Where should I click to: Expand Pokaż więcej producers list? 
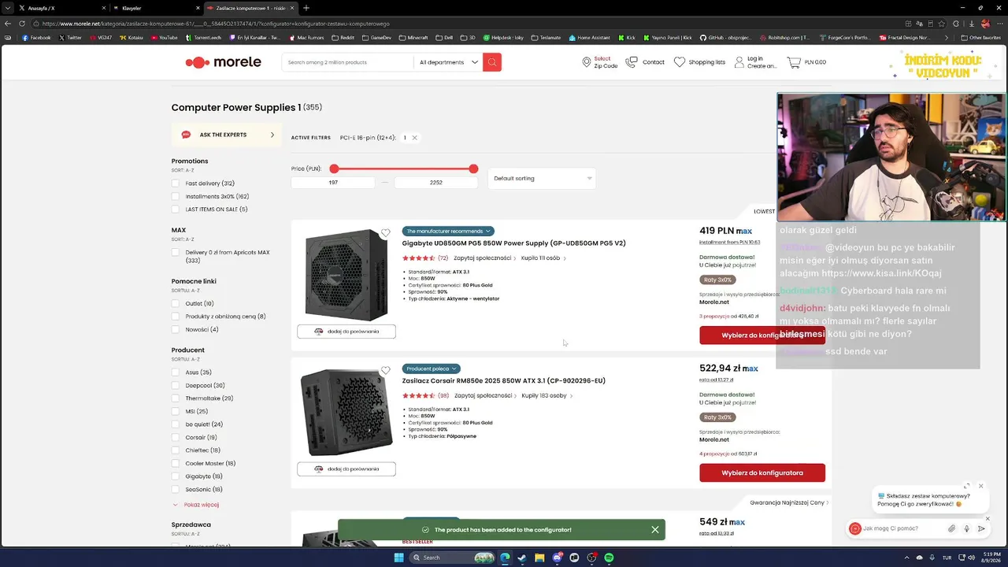[x=196, y=505]
